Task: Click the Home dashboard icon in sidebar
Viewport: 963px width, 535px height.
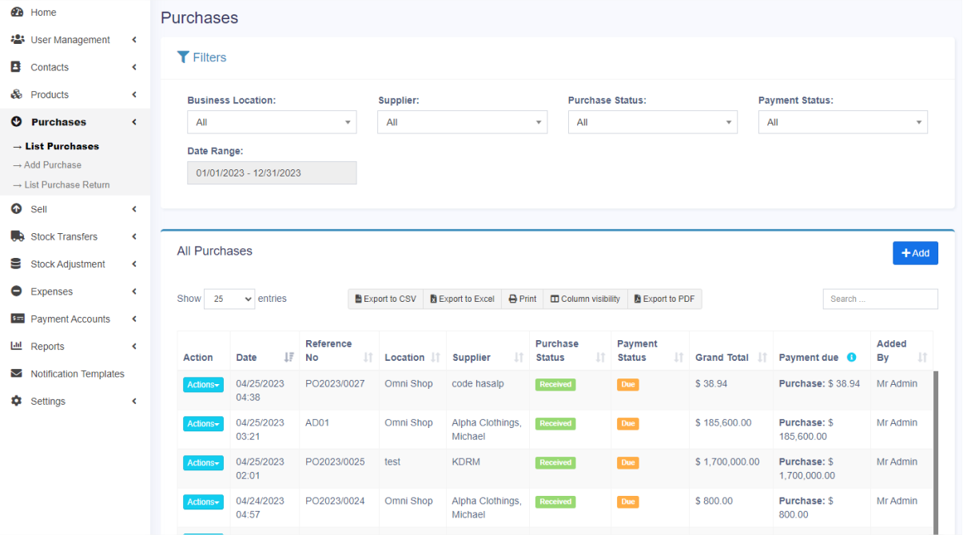Action: pyautogui.click(x=16, y=12)
